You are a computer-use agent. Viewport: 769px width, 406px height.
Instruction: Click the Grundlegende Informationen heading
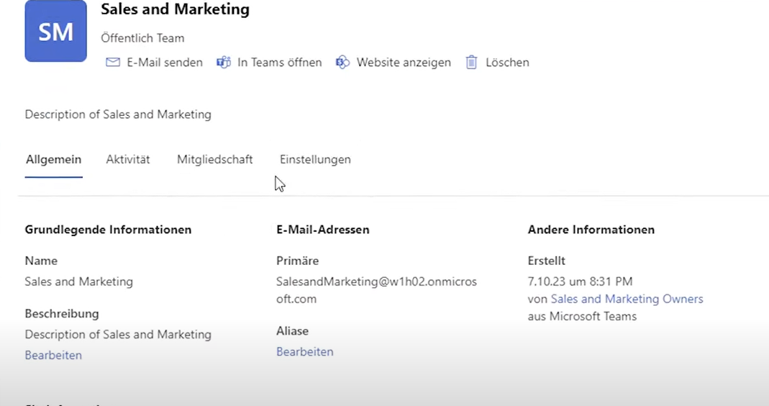(x=109, y=229)
